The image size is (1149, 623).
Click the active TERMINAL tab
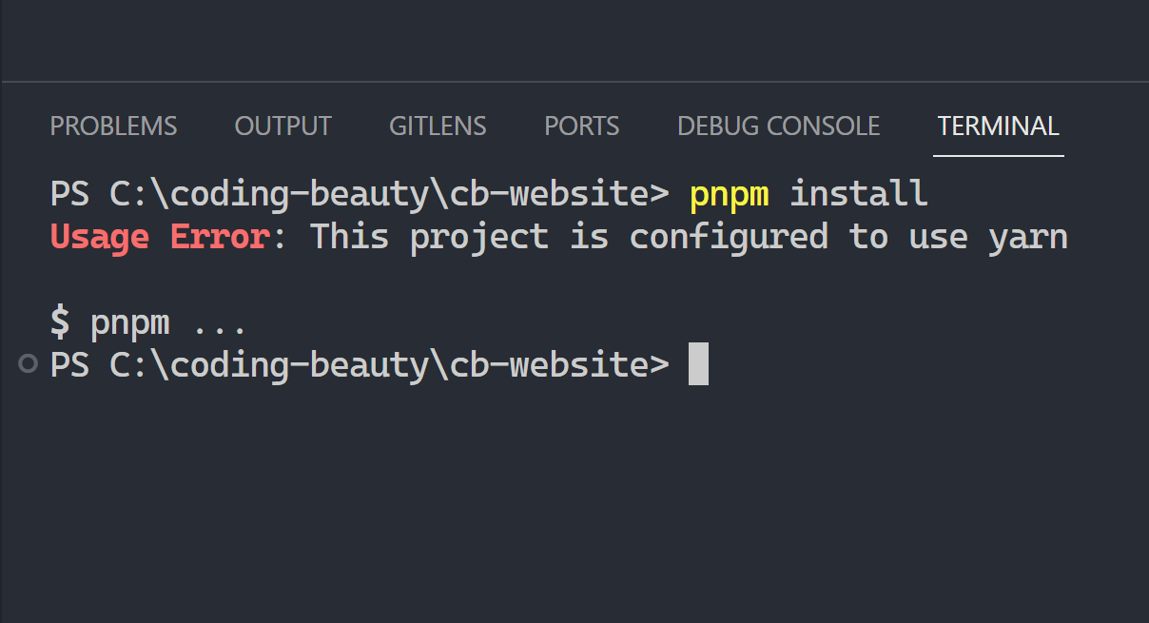[x=998, y=127]
